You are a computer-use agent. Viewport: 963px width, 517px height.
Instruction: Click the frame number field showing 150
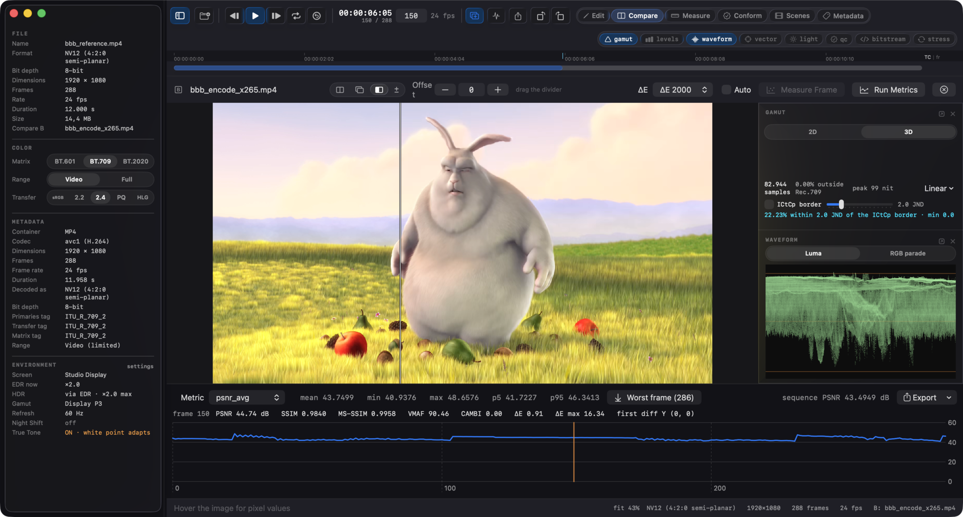pyautogui.click(x=411, y=16)
